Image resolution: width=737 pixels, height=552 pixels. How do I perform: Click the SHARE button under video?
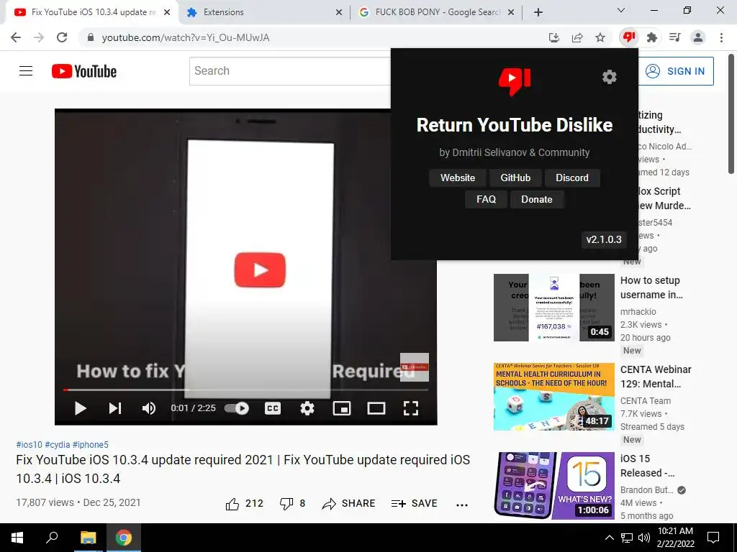[349, 504]
